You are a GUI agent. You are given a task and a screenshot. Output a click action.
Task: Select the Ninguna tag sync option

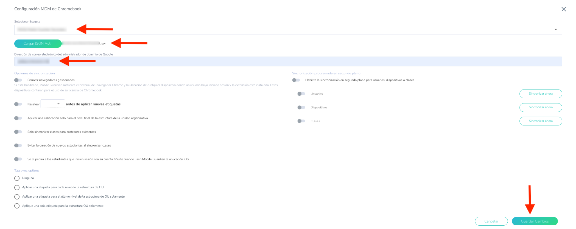(x=17, y=178)
